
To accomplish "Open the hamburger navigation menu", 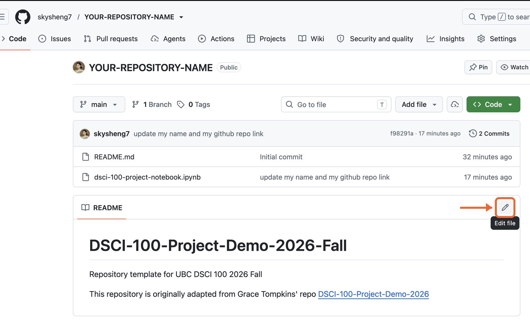I will click(3, 17).
